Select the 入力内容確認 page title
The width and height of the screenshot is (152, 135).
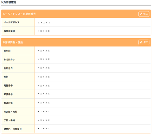point(9,2)
